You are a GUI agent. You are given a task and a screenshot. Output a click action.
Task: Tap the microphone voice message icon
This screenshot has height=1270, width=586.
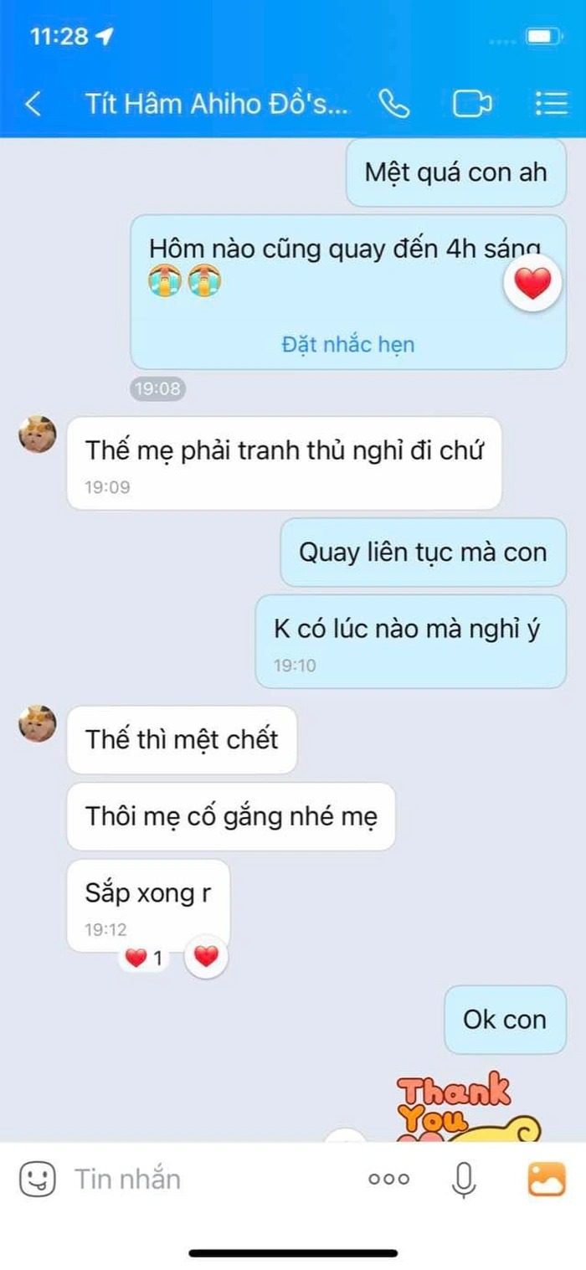coord(463,1179)
